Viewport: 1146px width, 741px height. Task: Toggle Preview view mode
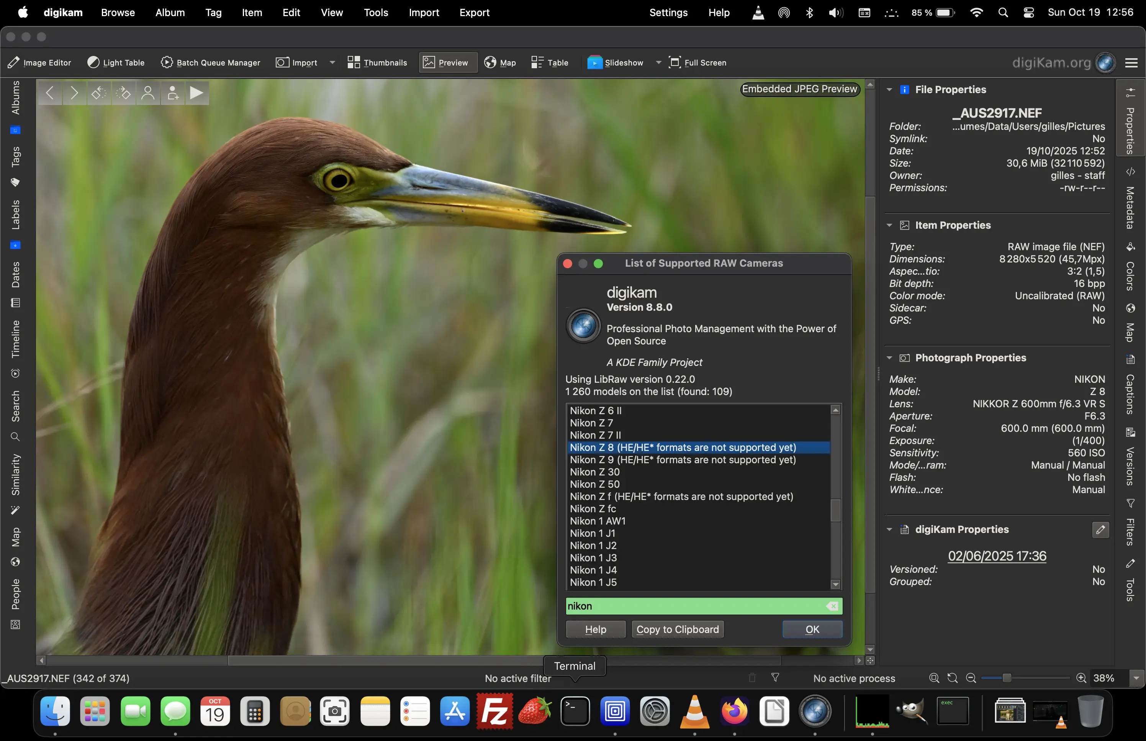coord(447,62)
